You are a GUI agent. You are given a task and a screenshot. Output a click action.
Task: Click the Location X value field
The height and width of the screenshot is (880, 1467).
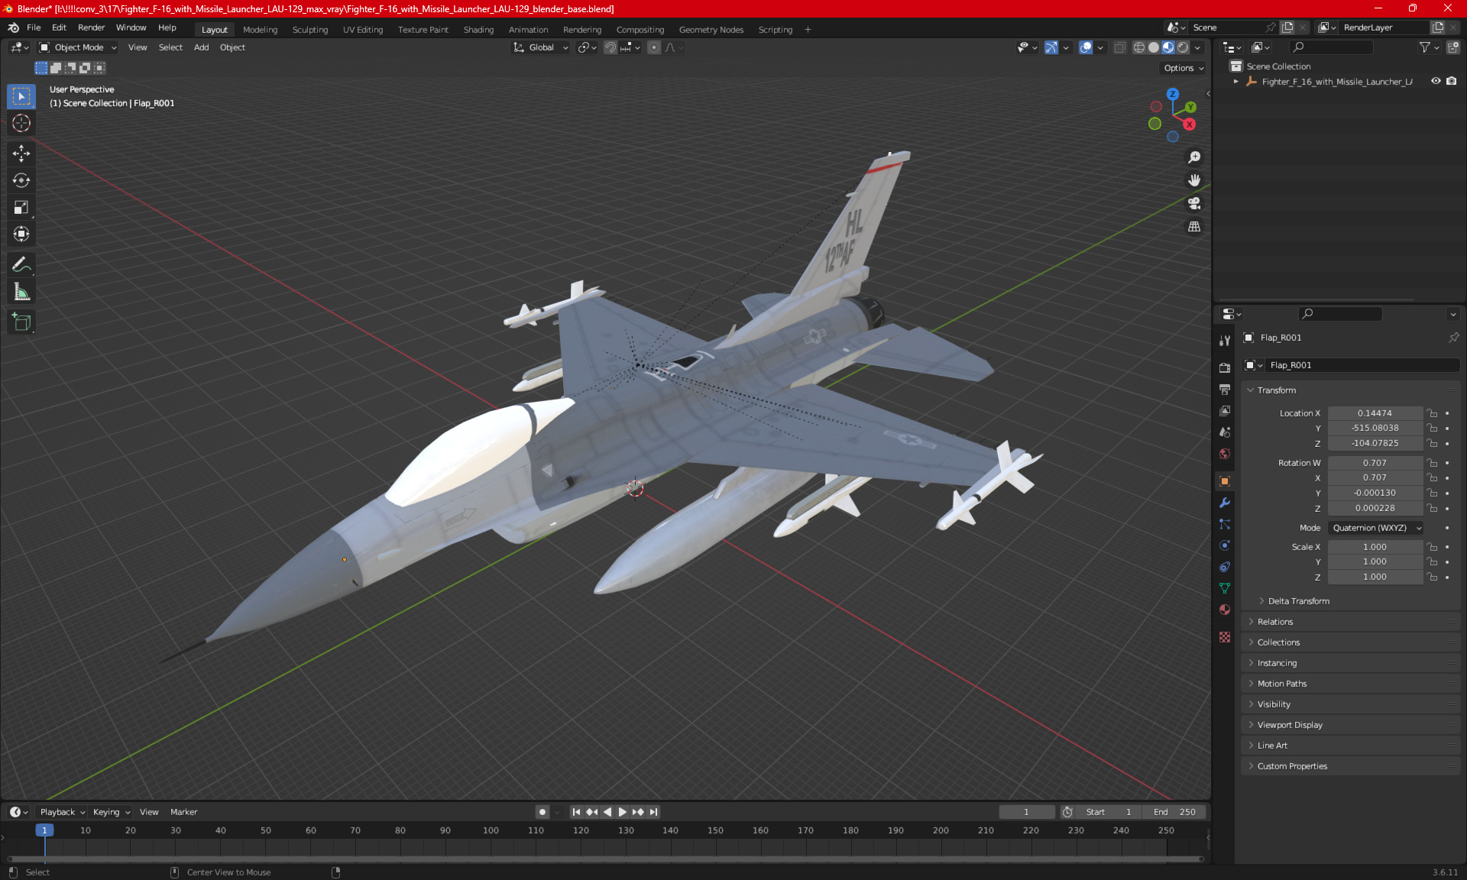(x=1375, y=413)
